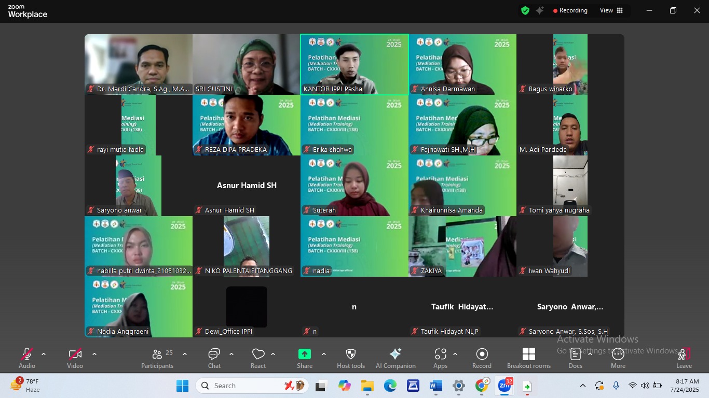This screenshot has width=709, height=398.
Task: Select KANTOR IPPI_Pasha video tile
Action: coord(354,64)
